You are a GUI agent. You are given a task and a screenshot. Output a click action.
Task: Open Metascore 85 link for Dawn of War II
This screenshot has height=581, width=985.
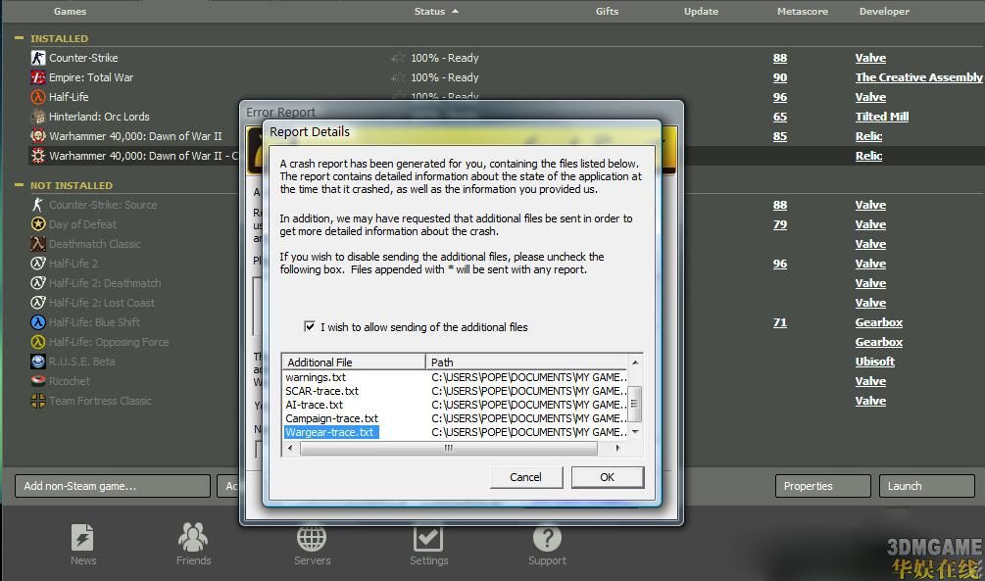pos(779,135)
